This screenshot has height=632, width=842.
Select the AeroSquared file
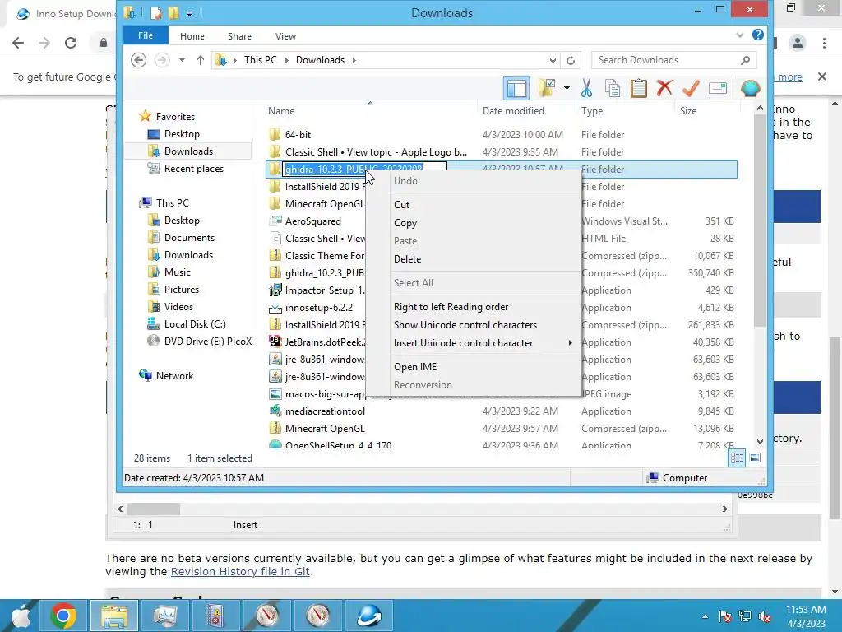(312, 221)
